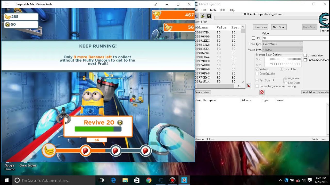Select address row 0092ABD8

pyautogui.click(x=217, y=65)
